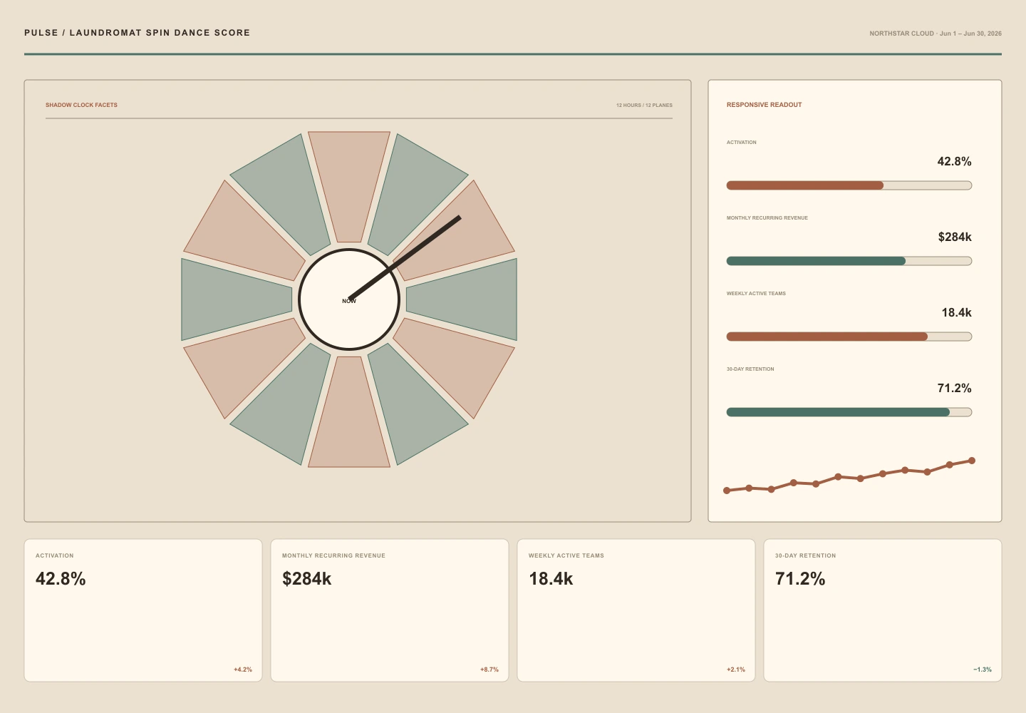Screen dimensions: 1026x713
Task: Click the large $284k value in the revenue card
Action: tap(307, 579)
